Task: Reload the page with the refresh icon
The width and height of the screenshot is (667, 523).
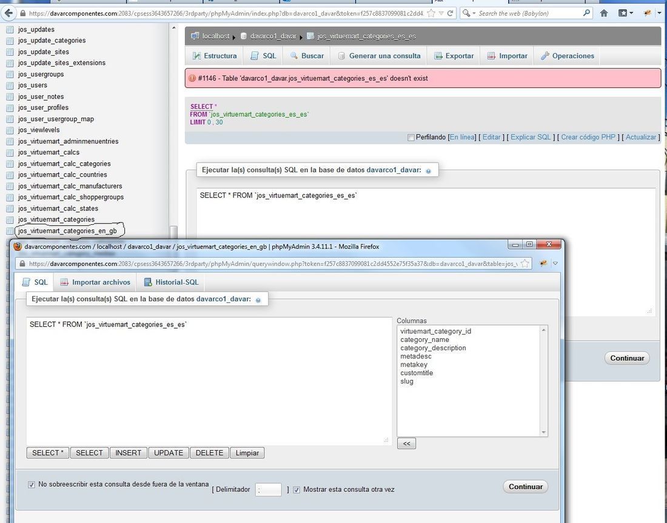Action: 450,13
